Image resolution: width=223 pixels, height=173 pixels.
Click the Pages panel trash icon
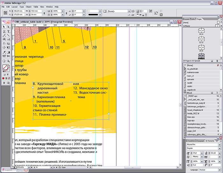(x=217, y=61)
